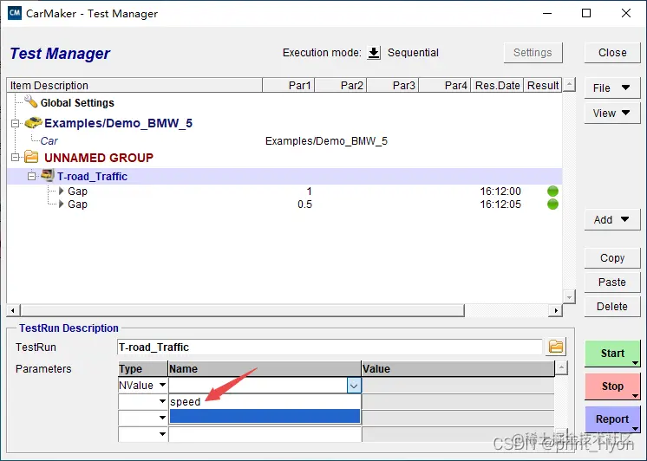This screenshot has height=461, width=647.
Task: Expand the first Gap row with value 1
Action: tap(61, 191)
